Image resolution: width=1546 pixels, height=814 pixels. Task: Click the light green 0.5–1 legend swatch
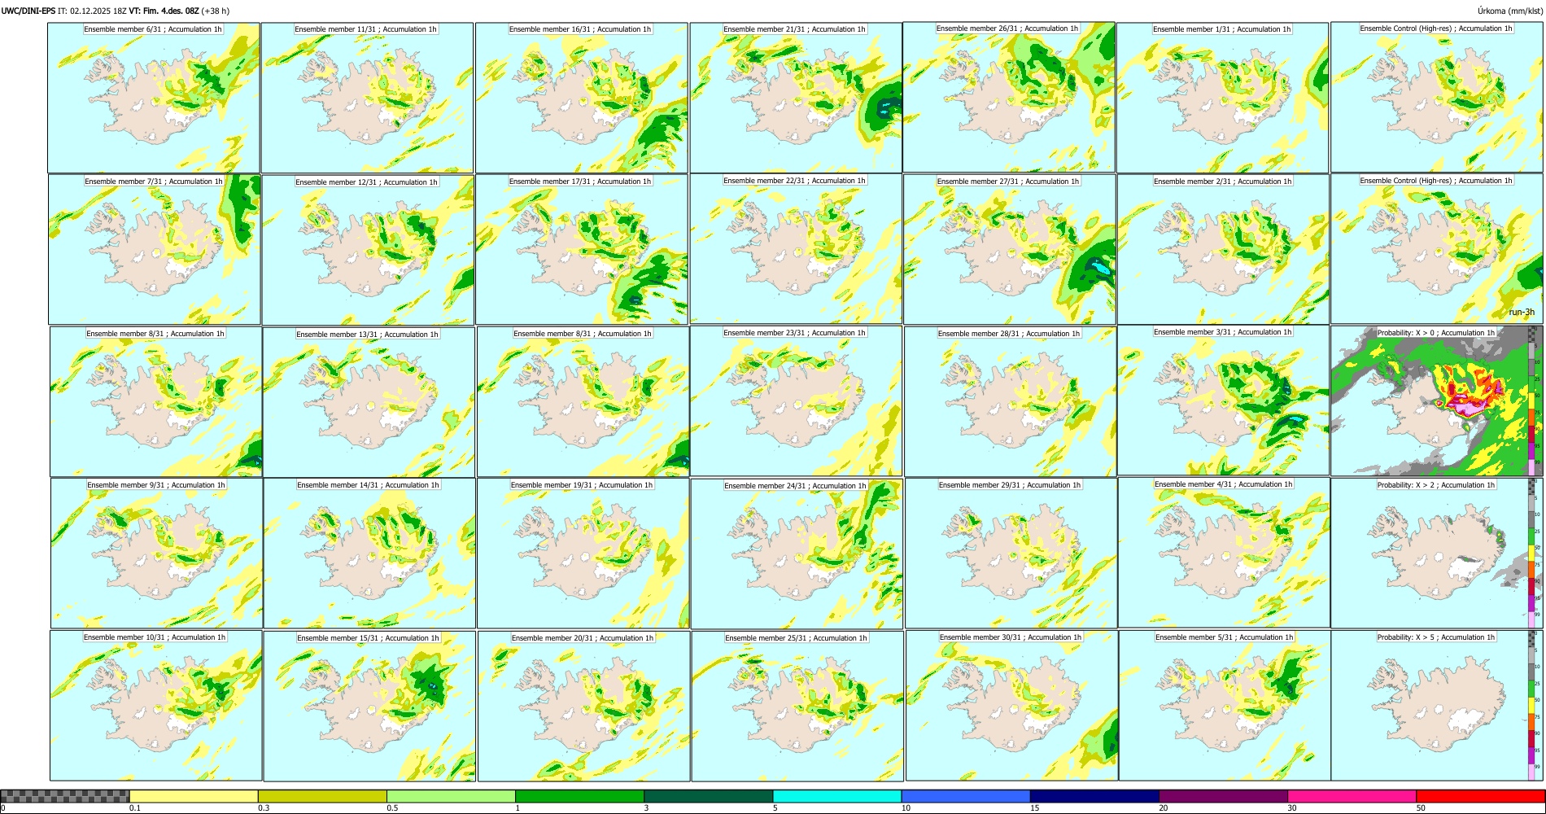coord(451,796)
